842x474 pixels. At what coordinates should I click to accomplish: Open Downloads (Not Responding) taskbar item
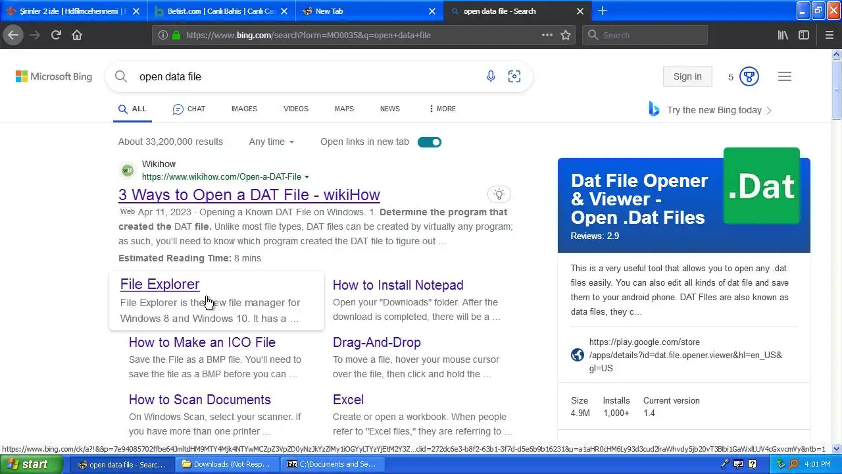click(226, 464)
